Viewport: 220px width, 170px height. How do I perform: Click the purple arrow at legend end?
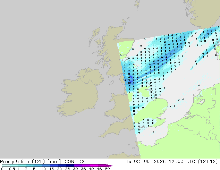click(x=110, y=165)
